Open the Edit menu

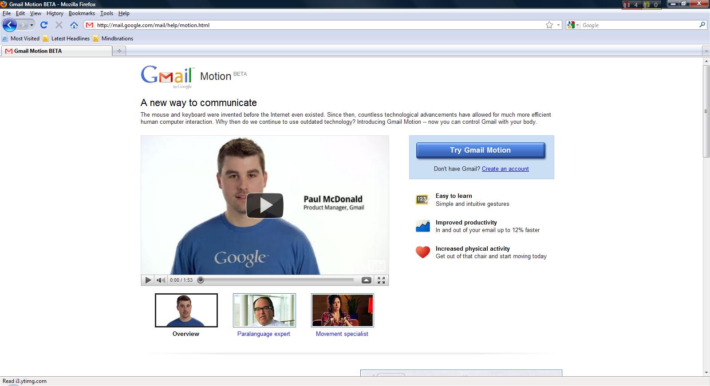point(20,13)
